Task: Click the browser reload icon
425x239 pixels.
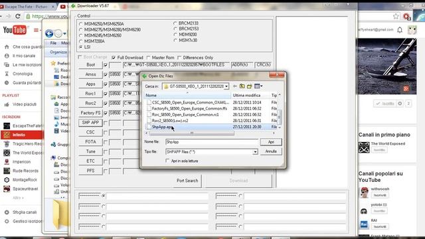Action: (x=18, y=16)
